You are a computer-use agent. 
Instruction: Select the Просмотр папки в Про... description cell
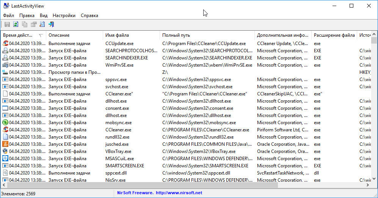[74, 72]
